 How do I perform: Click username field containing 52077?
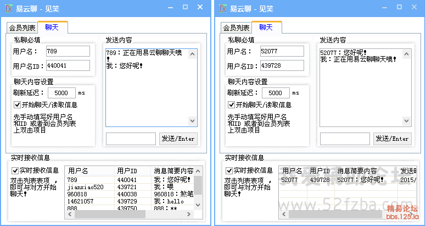pyautogui.click(x=282, y=51)
